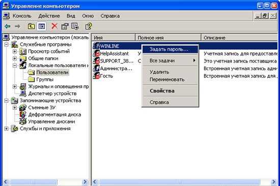Click the Съемные ЗУ icon
This screenshot has width=280, height=186.
point(23,108)
